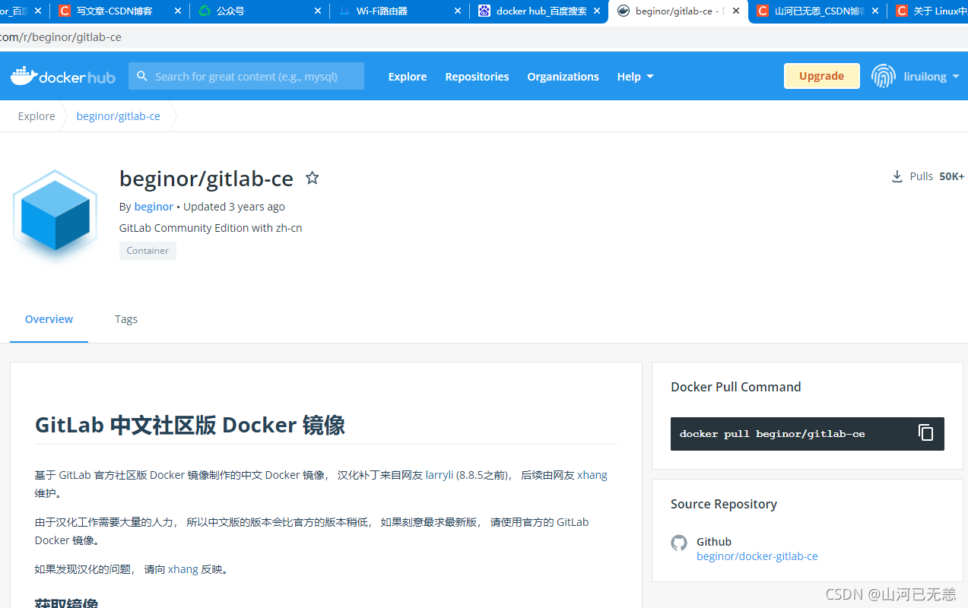
Task: Click the Container tag chip
Action: tap(148, 251)
